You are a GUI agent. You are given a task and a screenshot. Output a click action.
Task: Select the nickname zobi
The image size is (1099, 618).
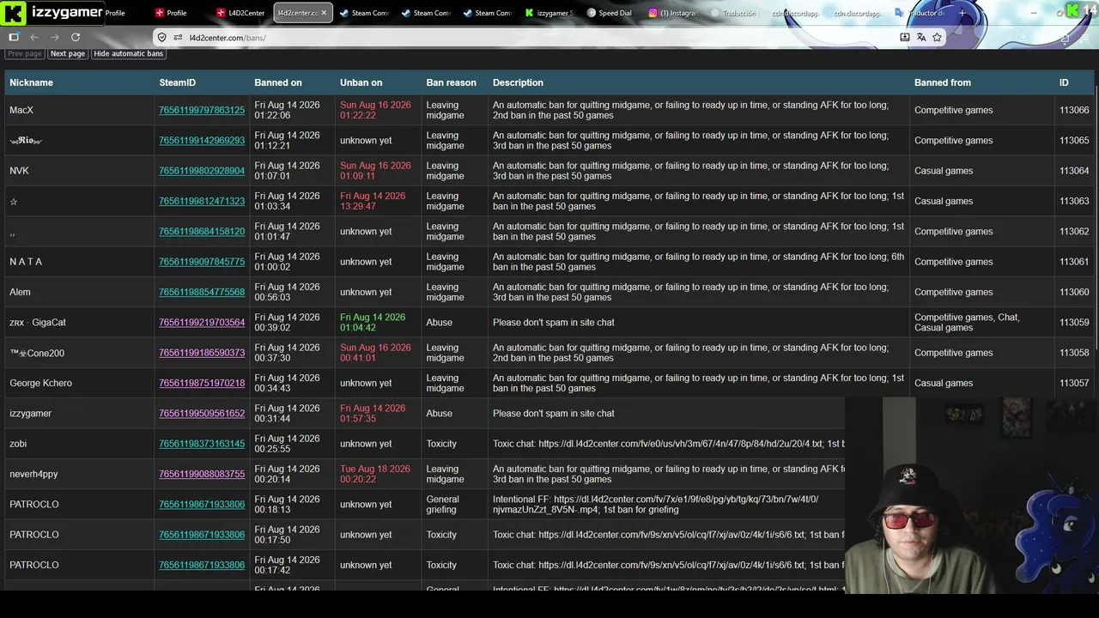coord(18,444)
